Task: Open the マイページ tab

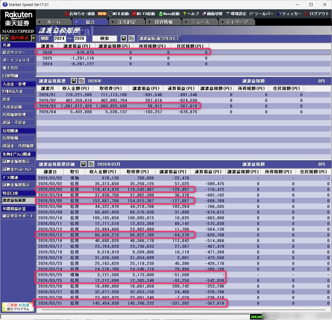Action: pyautogui.click(x=237, y=22)
